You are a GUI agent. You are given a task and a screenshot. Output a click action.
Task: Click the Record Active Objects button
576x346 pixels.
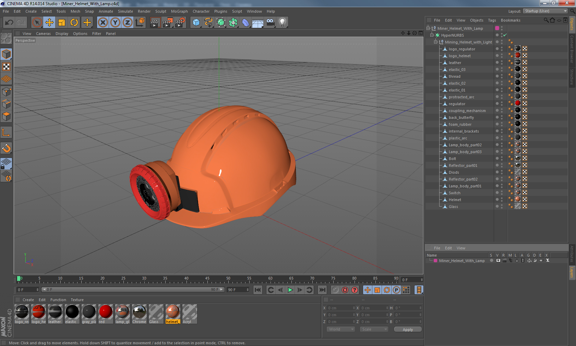[335, 290]
